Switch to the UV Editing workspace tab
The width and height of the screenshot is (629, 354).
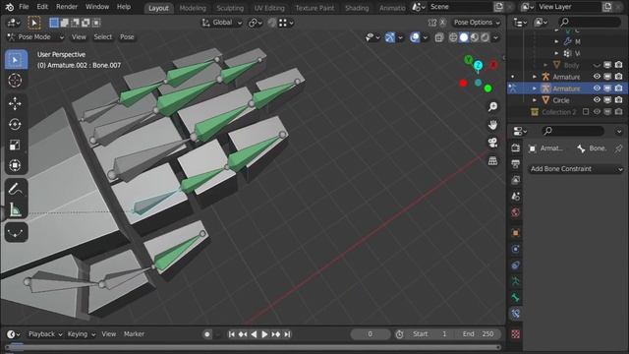click(269, 8)
